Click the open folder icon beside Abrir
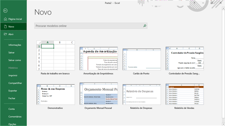The height and width of the screenshot is (126, 225). point(5,34)
